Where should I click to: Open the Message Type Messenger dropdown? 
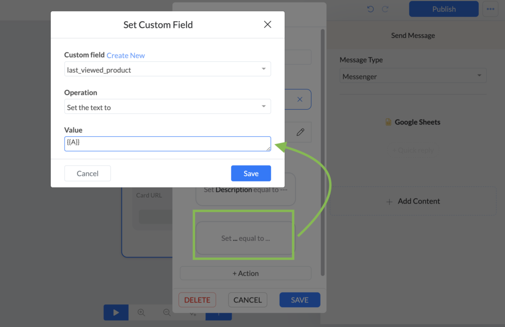[x=413, y=76]
